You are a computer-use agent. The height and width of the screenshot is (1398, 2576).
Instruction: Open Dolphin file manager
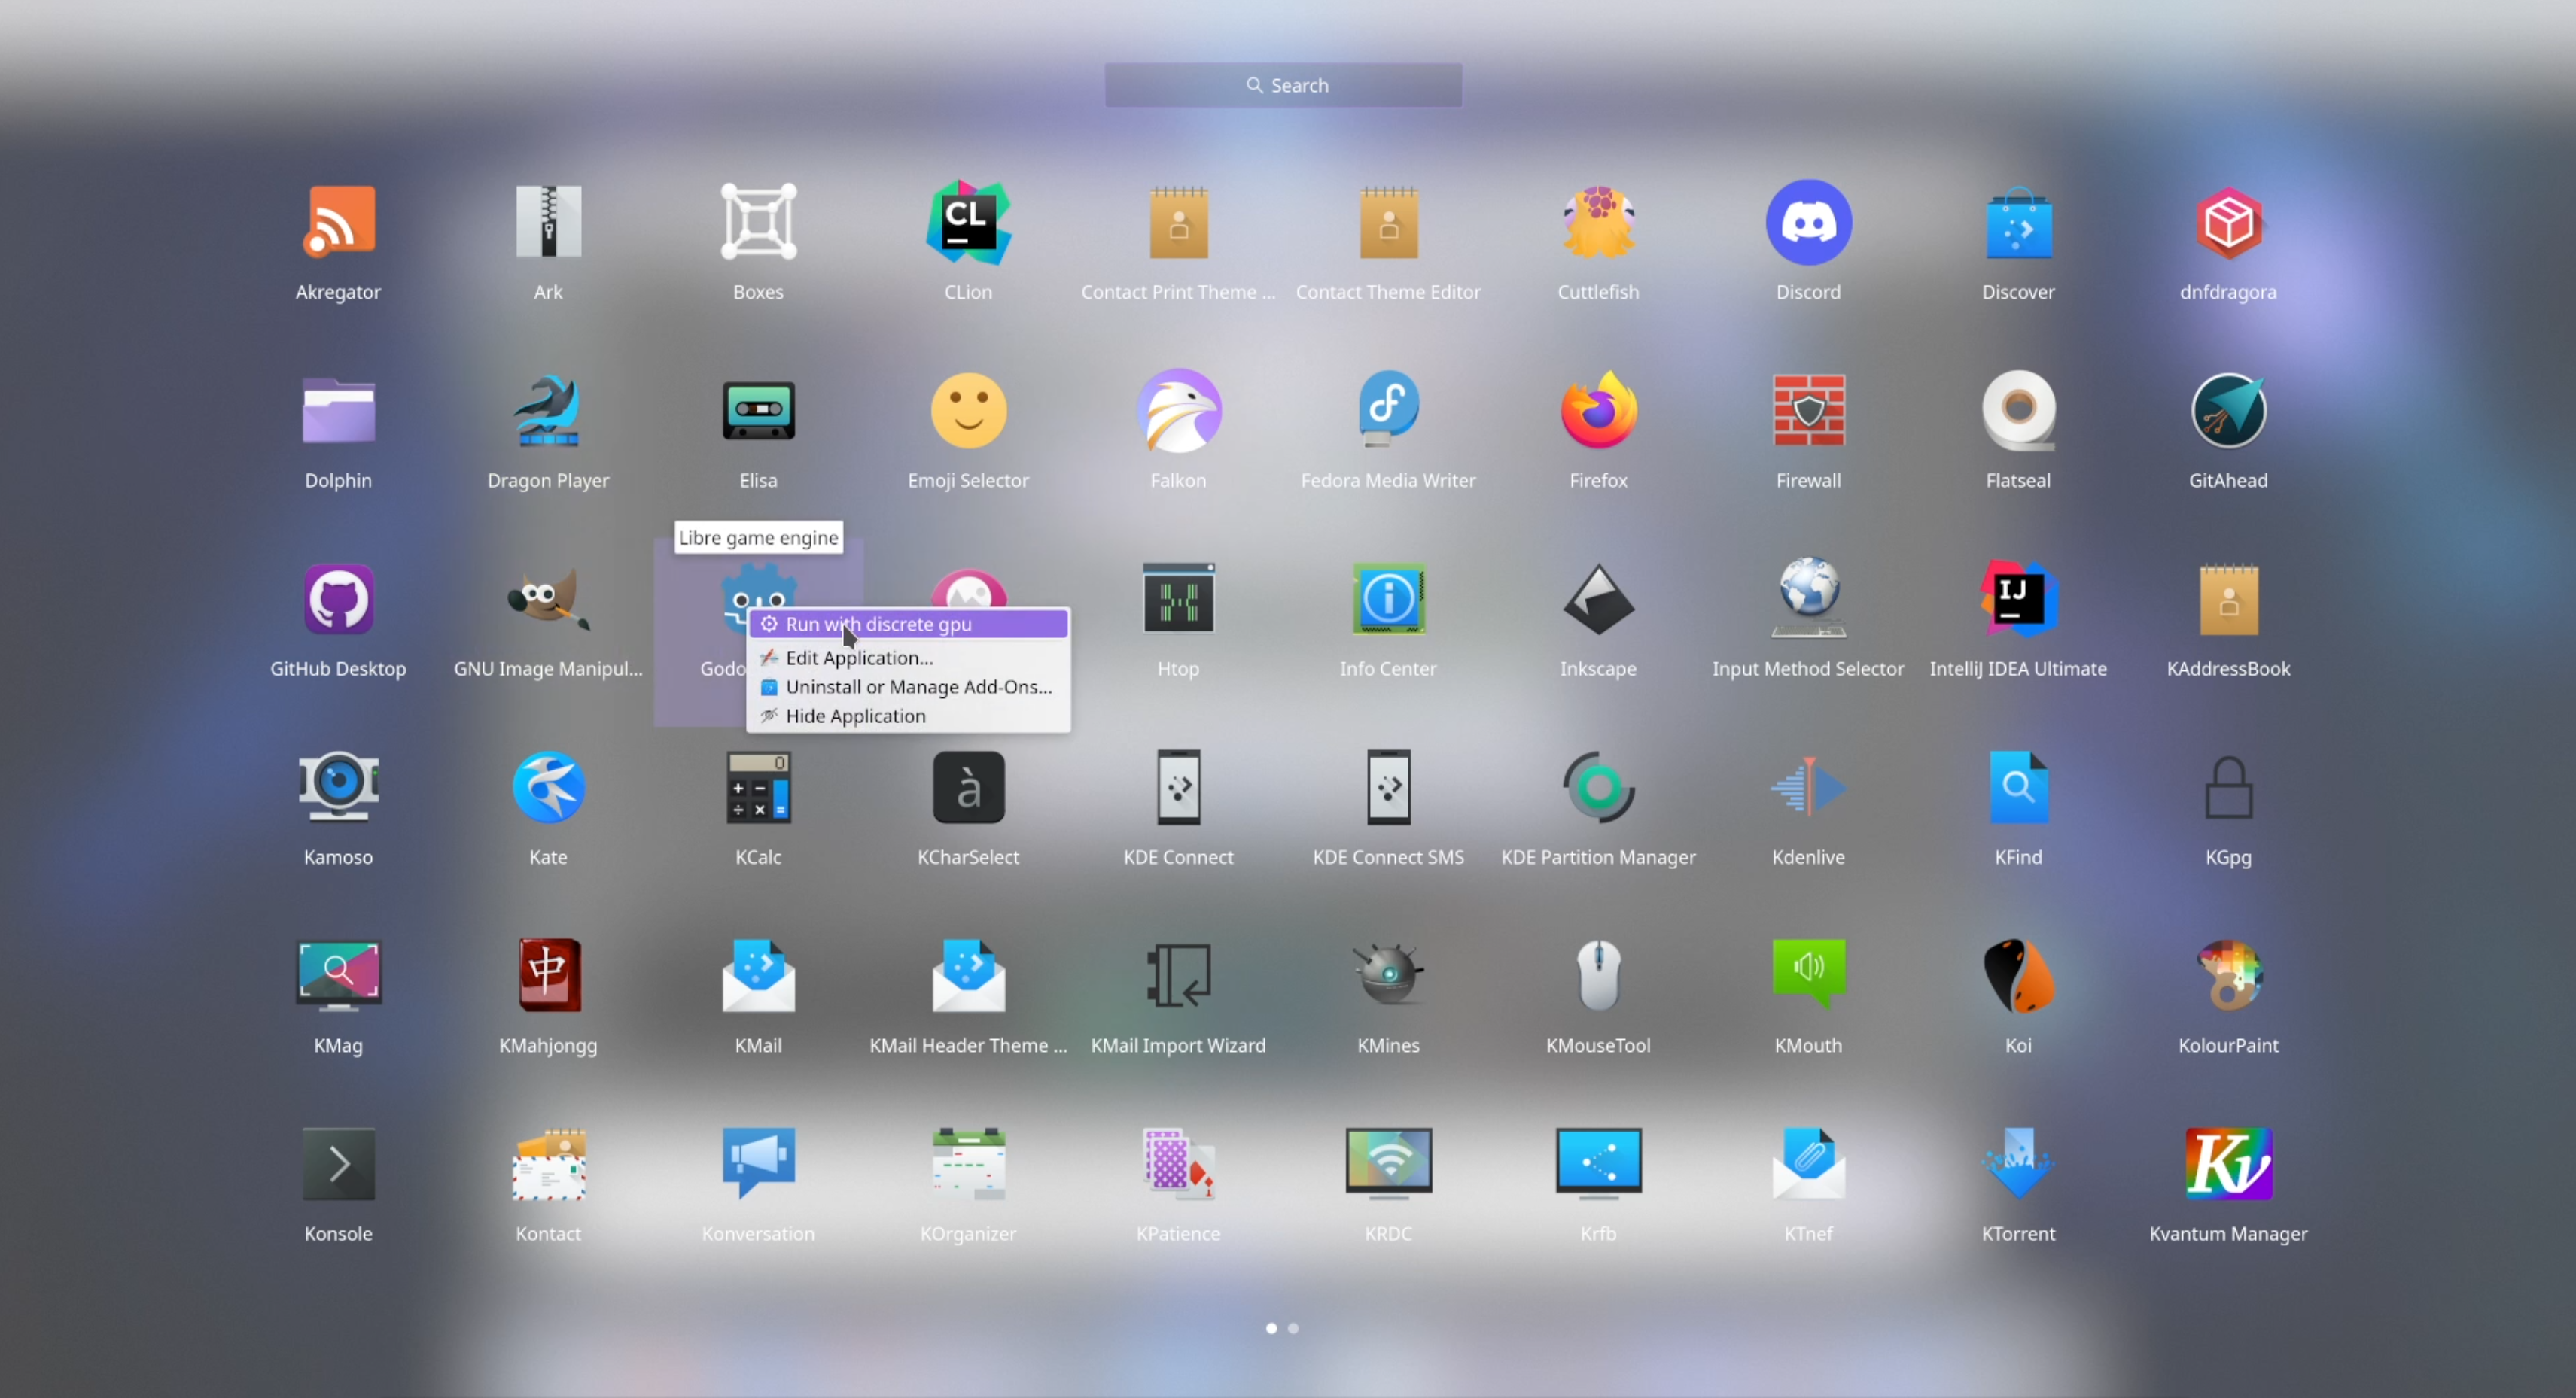(338, 411)
